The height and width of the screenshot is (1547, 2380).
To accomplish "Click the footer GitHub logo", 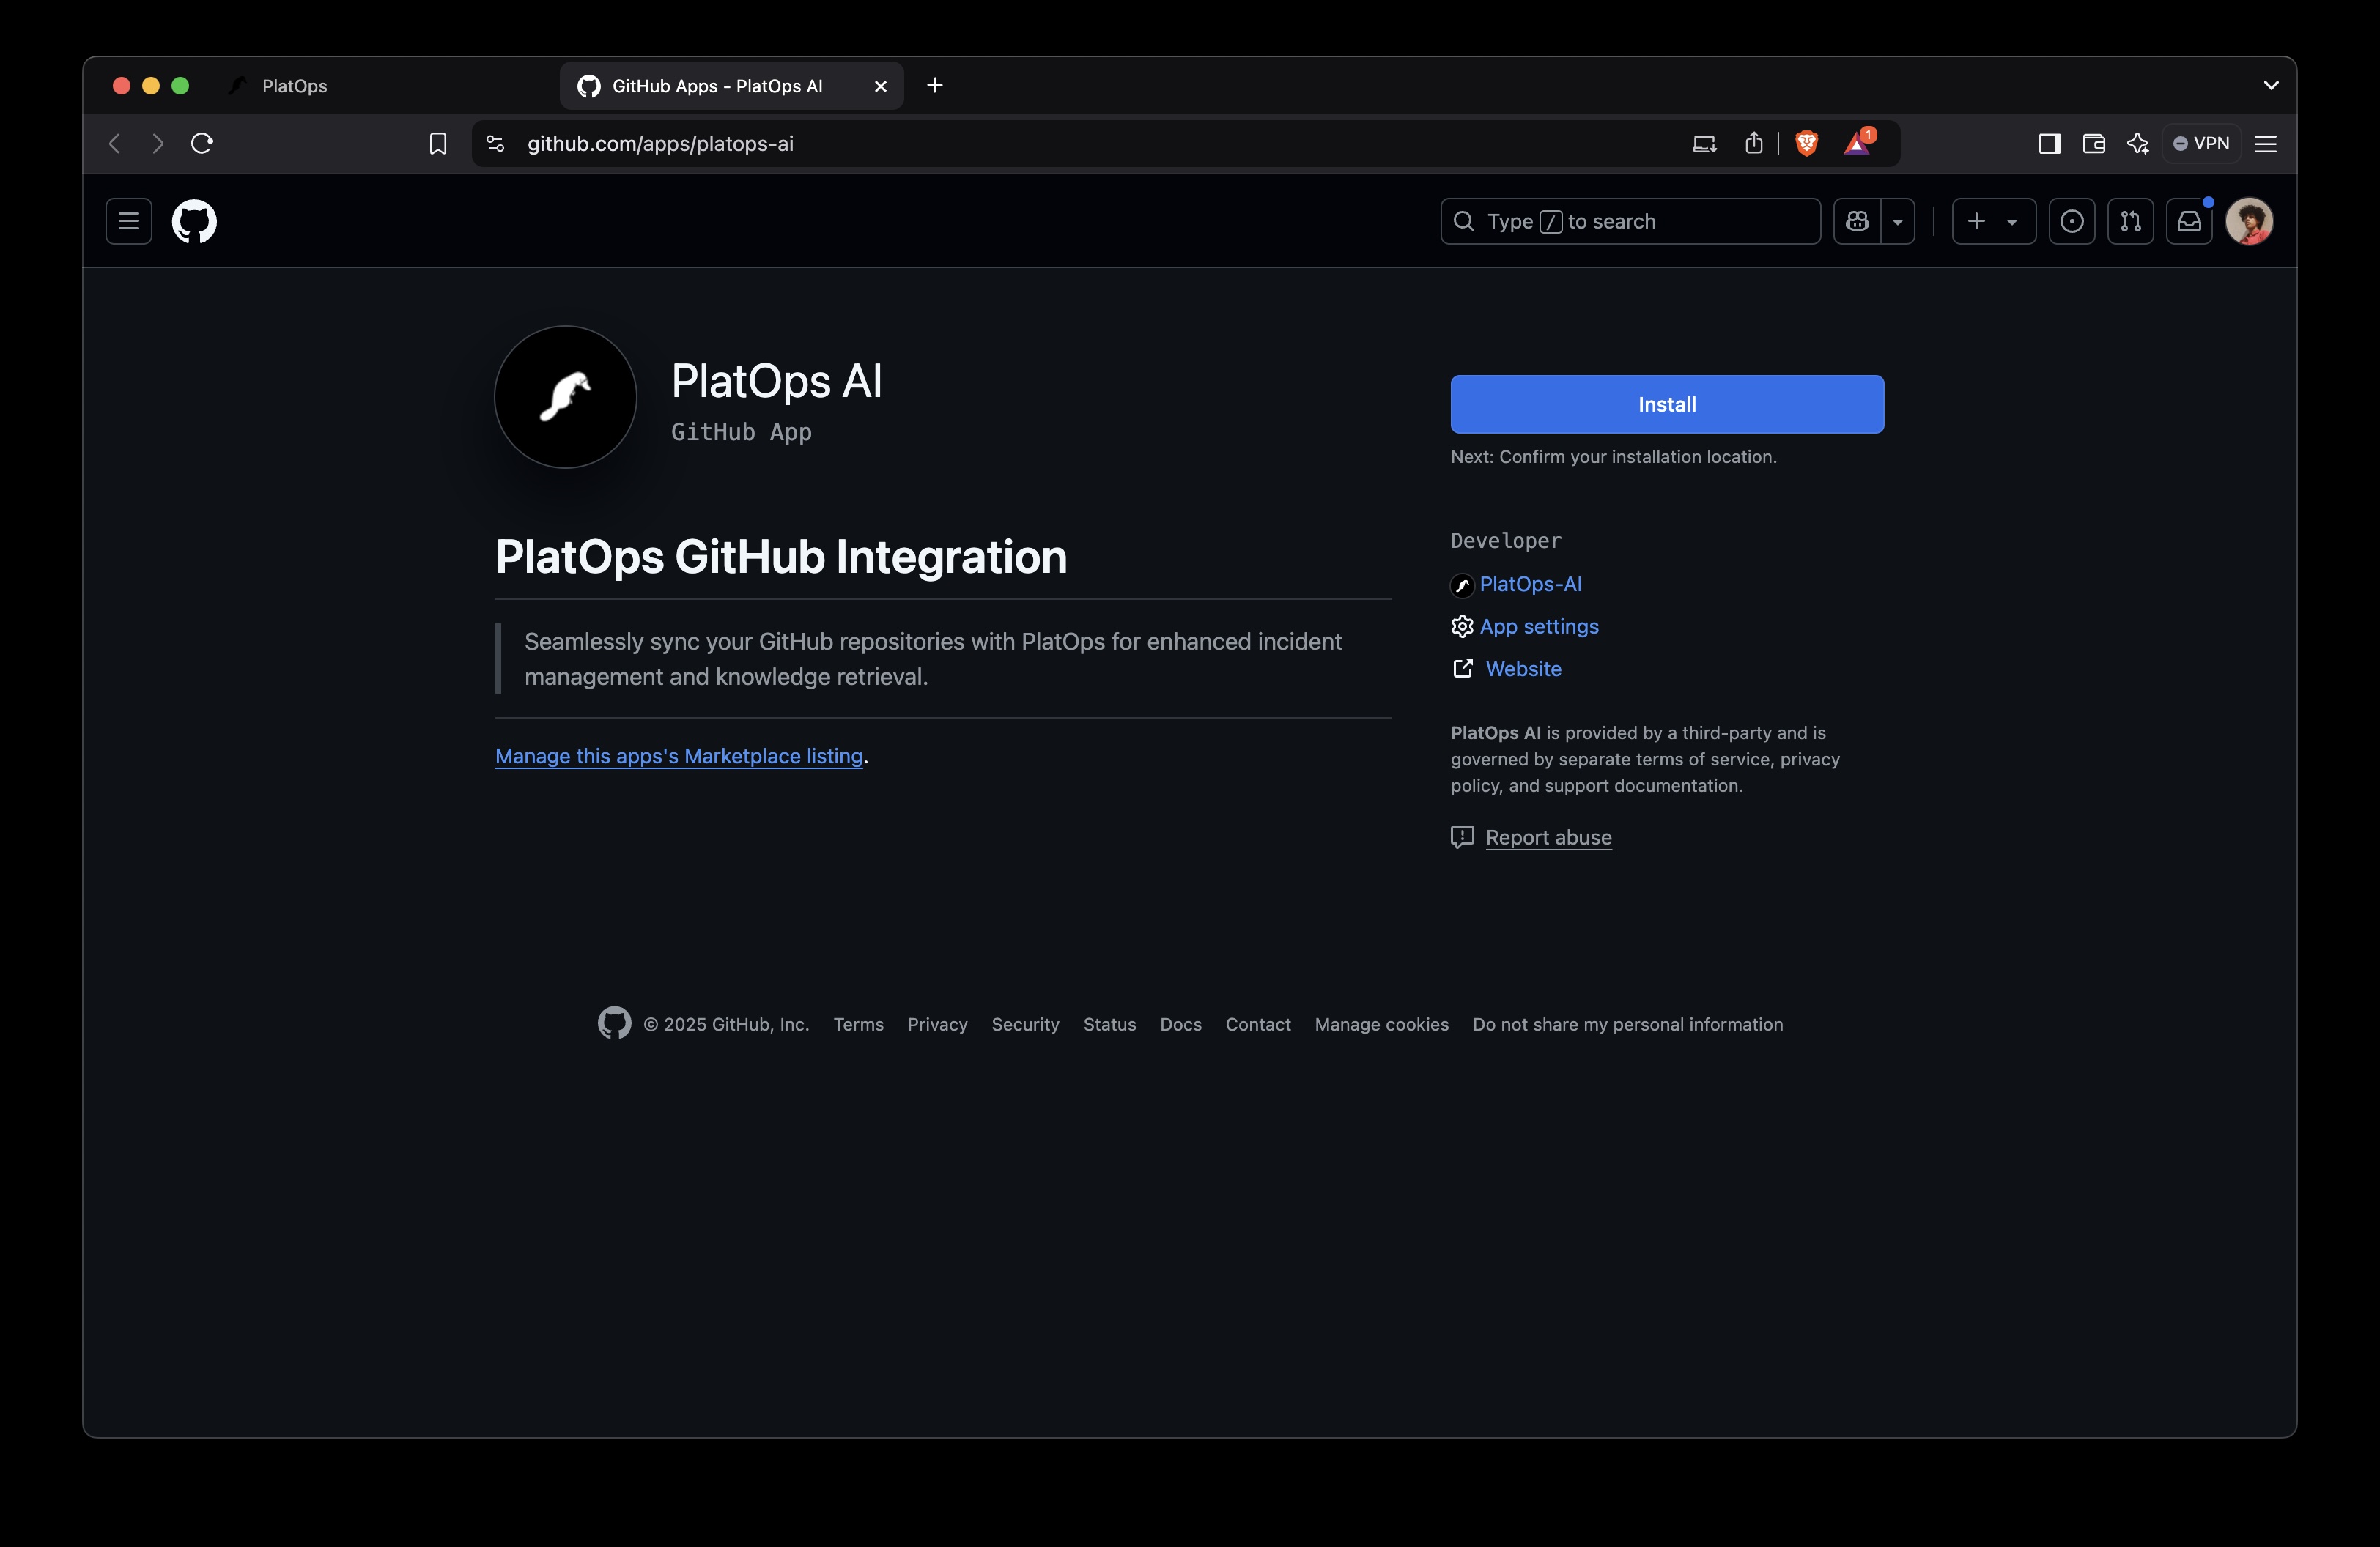I will (x=614, y=1023).
